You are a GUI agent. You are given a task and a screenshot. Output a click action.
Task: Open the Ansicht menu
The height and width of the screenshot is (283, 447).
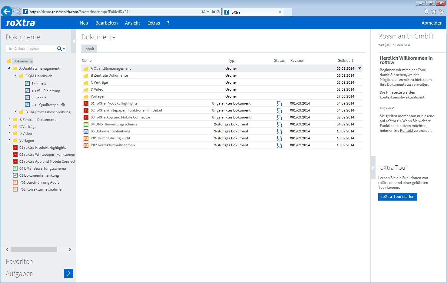coord(133,23)
